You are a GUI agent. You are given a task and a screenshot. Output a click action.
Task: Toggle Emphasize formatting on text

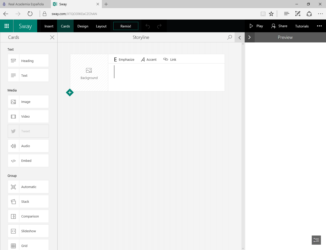[124, 59]
